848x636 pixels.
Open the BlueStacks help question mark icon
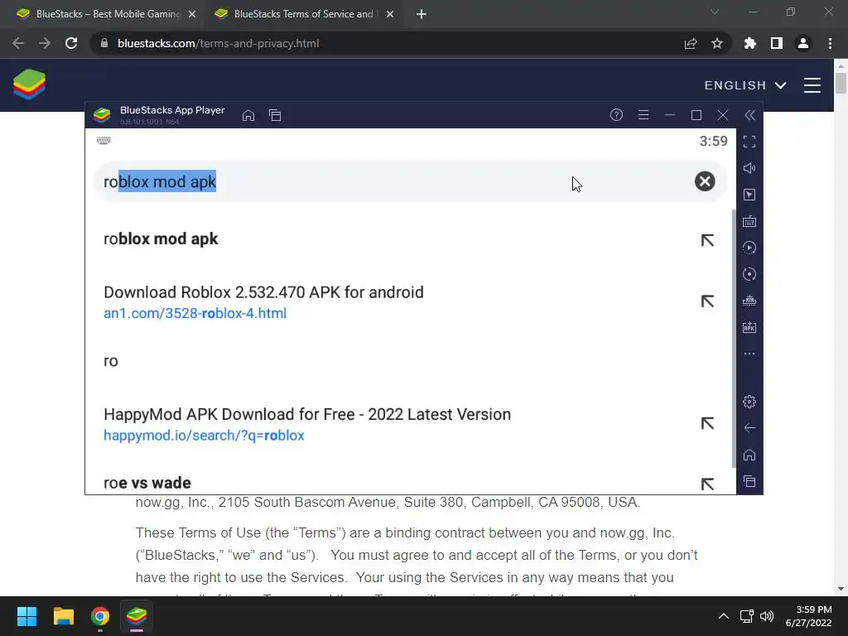(616, 114)
